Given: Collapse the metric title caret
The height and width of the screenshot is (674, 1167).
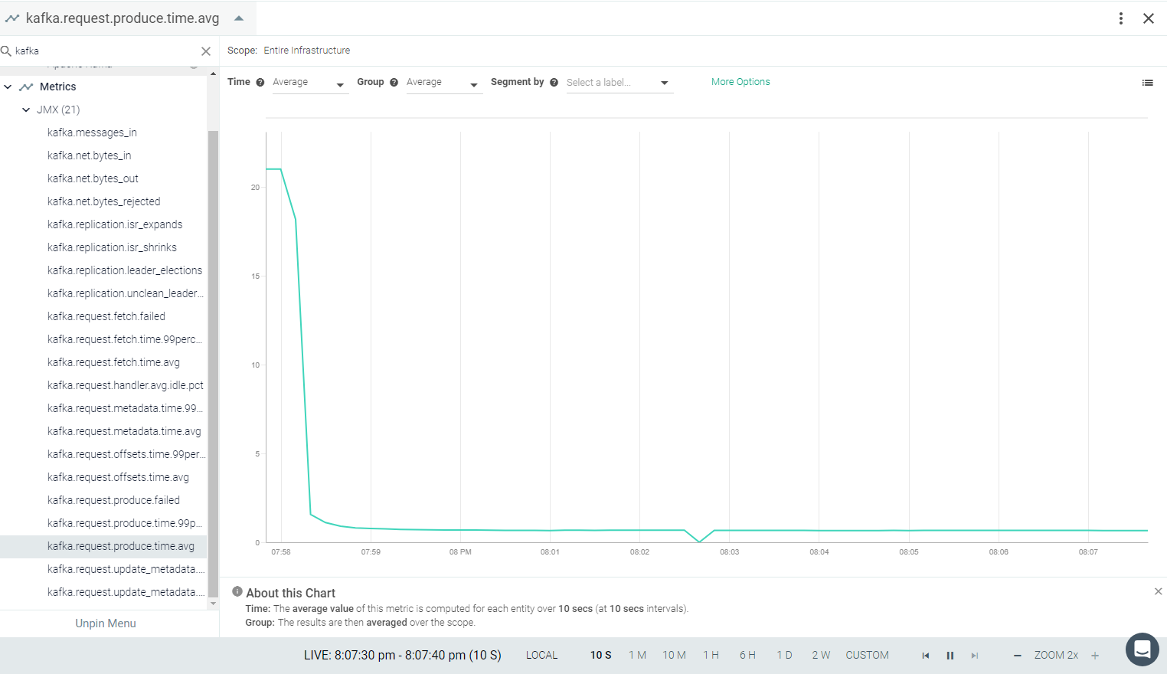Looking at the screenshot, I should [x=239, y=18].
